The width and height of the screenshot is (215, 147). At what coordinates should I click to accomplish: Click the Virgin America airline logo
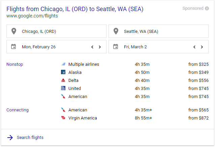tap(63, 118)
